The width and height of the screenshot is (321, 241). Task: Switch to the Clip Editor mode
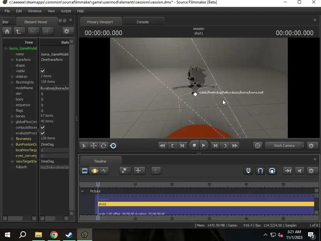pos(85,171)
